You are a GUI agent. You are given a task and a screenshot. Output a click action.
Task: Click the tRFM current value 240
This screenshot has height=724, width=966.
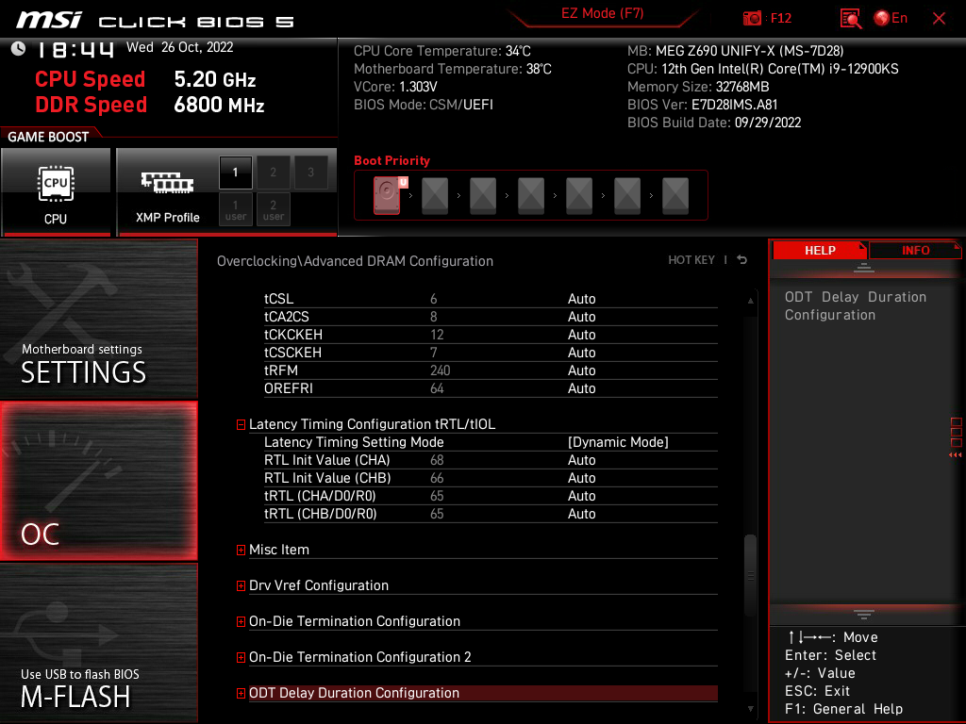click(x=440, y=370)
